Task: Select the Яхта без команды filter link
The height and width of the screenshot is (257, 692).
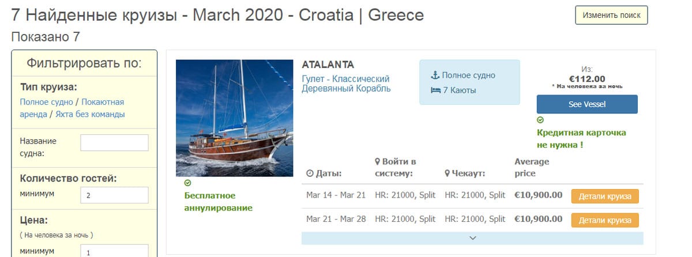Action: (x=90, y=114)
